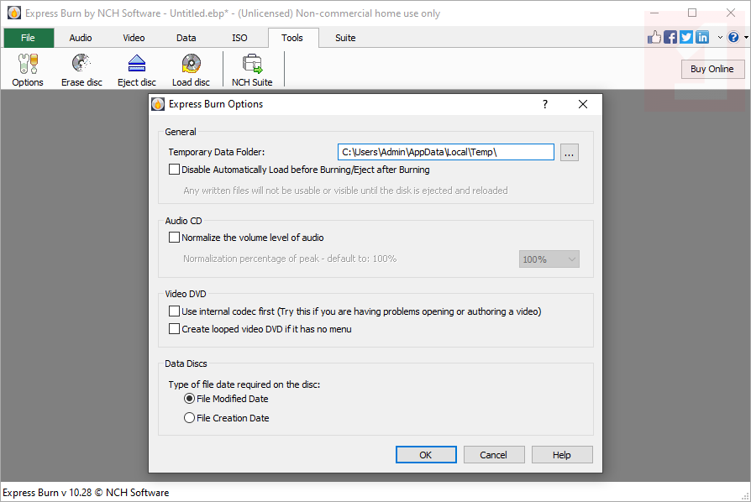Image resolution: width=751 pixels, height=502 pixels.
Task: Enable Normalize the volume level of audio
Action: click(175, 238)
